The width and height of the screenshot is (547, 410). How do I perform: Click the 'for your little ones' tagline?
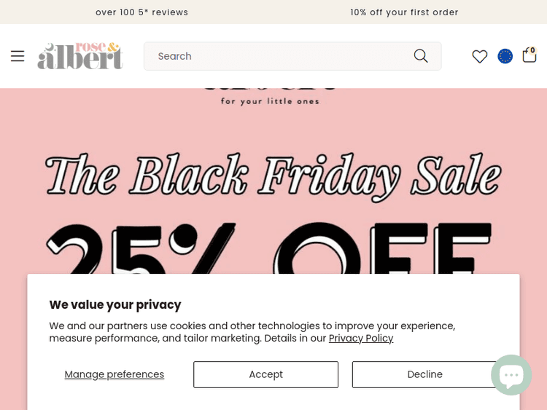pyautogui.click(x=270, y=101)
